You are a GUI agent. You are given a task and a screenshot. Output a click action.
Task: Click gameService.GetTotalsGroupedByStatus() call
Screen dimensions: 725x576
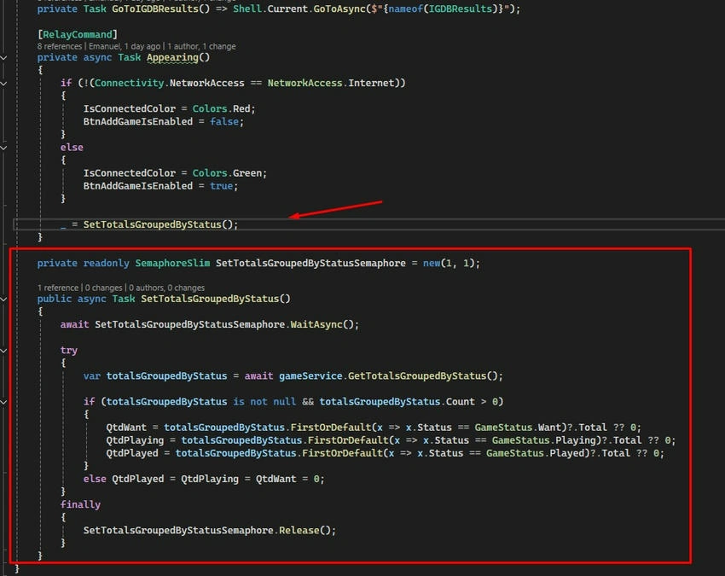(391, 376)
